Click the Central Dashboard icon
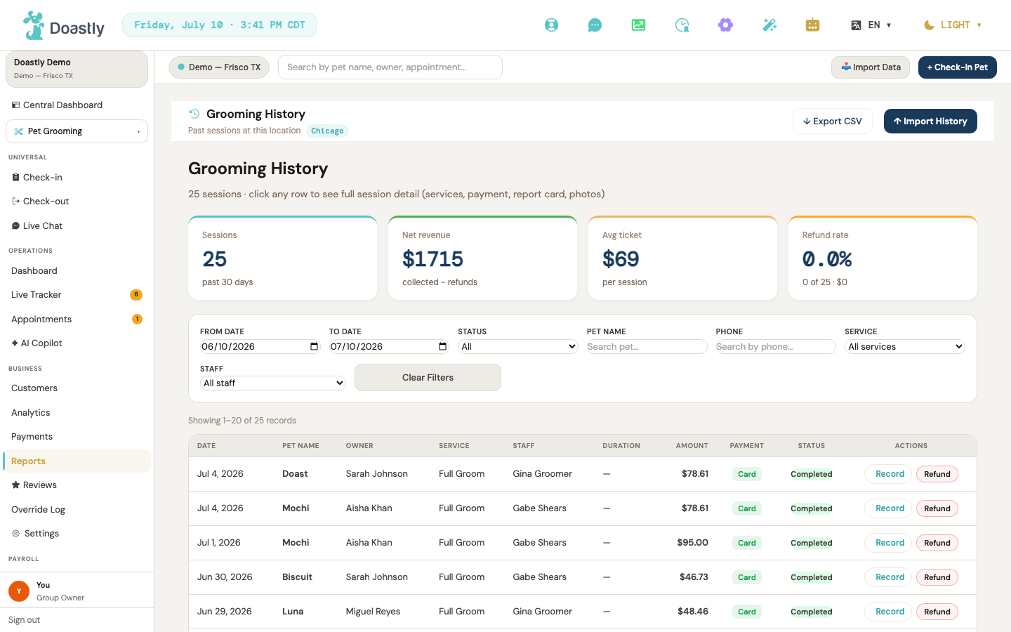 [15, 105]
